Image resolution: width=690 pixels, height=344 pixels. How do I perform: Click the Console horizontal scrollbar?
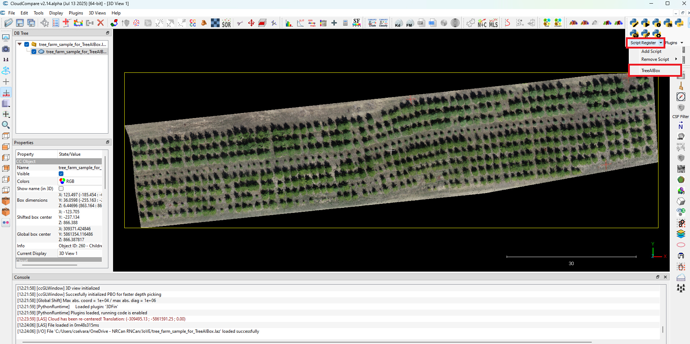click(307, 342)
